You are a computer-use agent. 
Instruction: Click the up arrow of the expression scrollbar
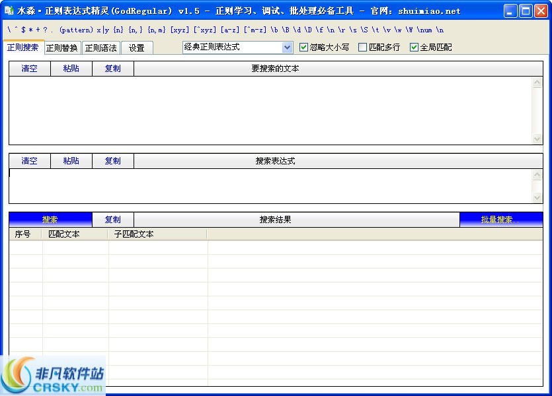[x=537, y=175]
